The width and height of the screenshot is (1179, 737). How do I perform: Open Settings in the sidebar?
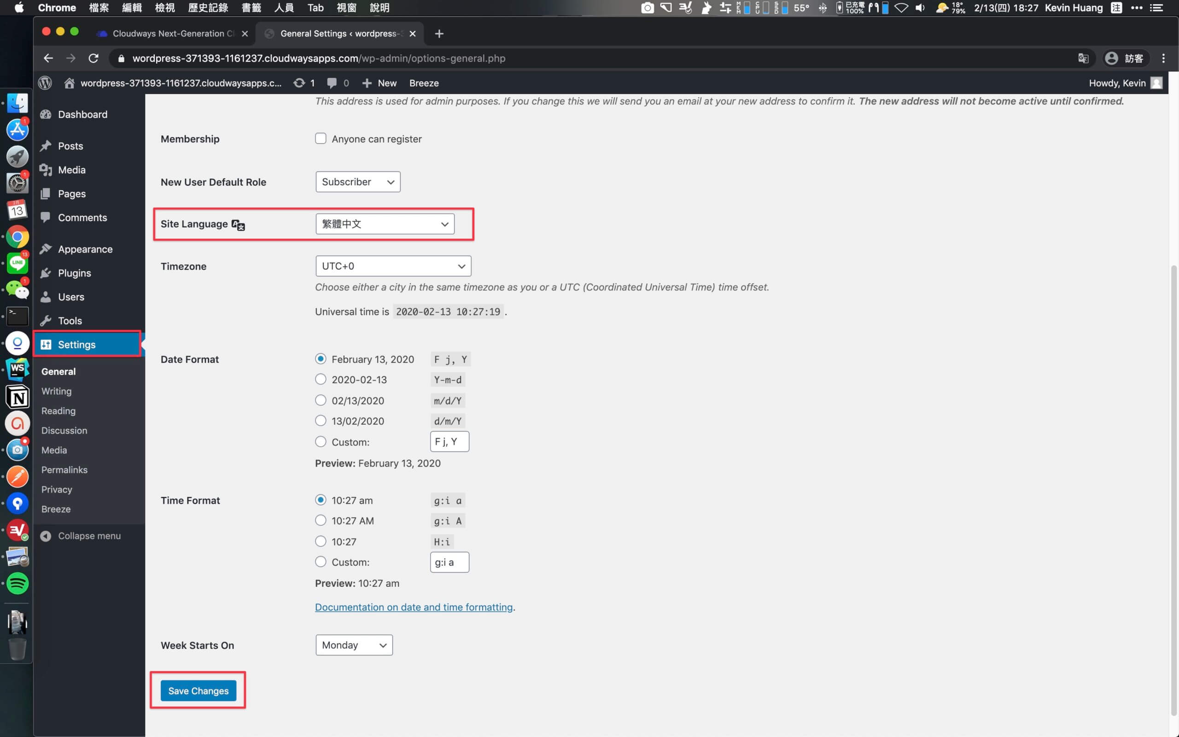87,345
